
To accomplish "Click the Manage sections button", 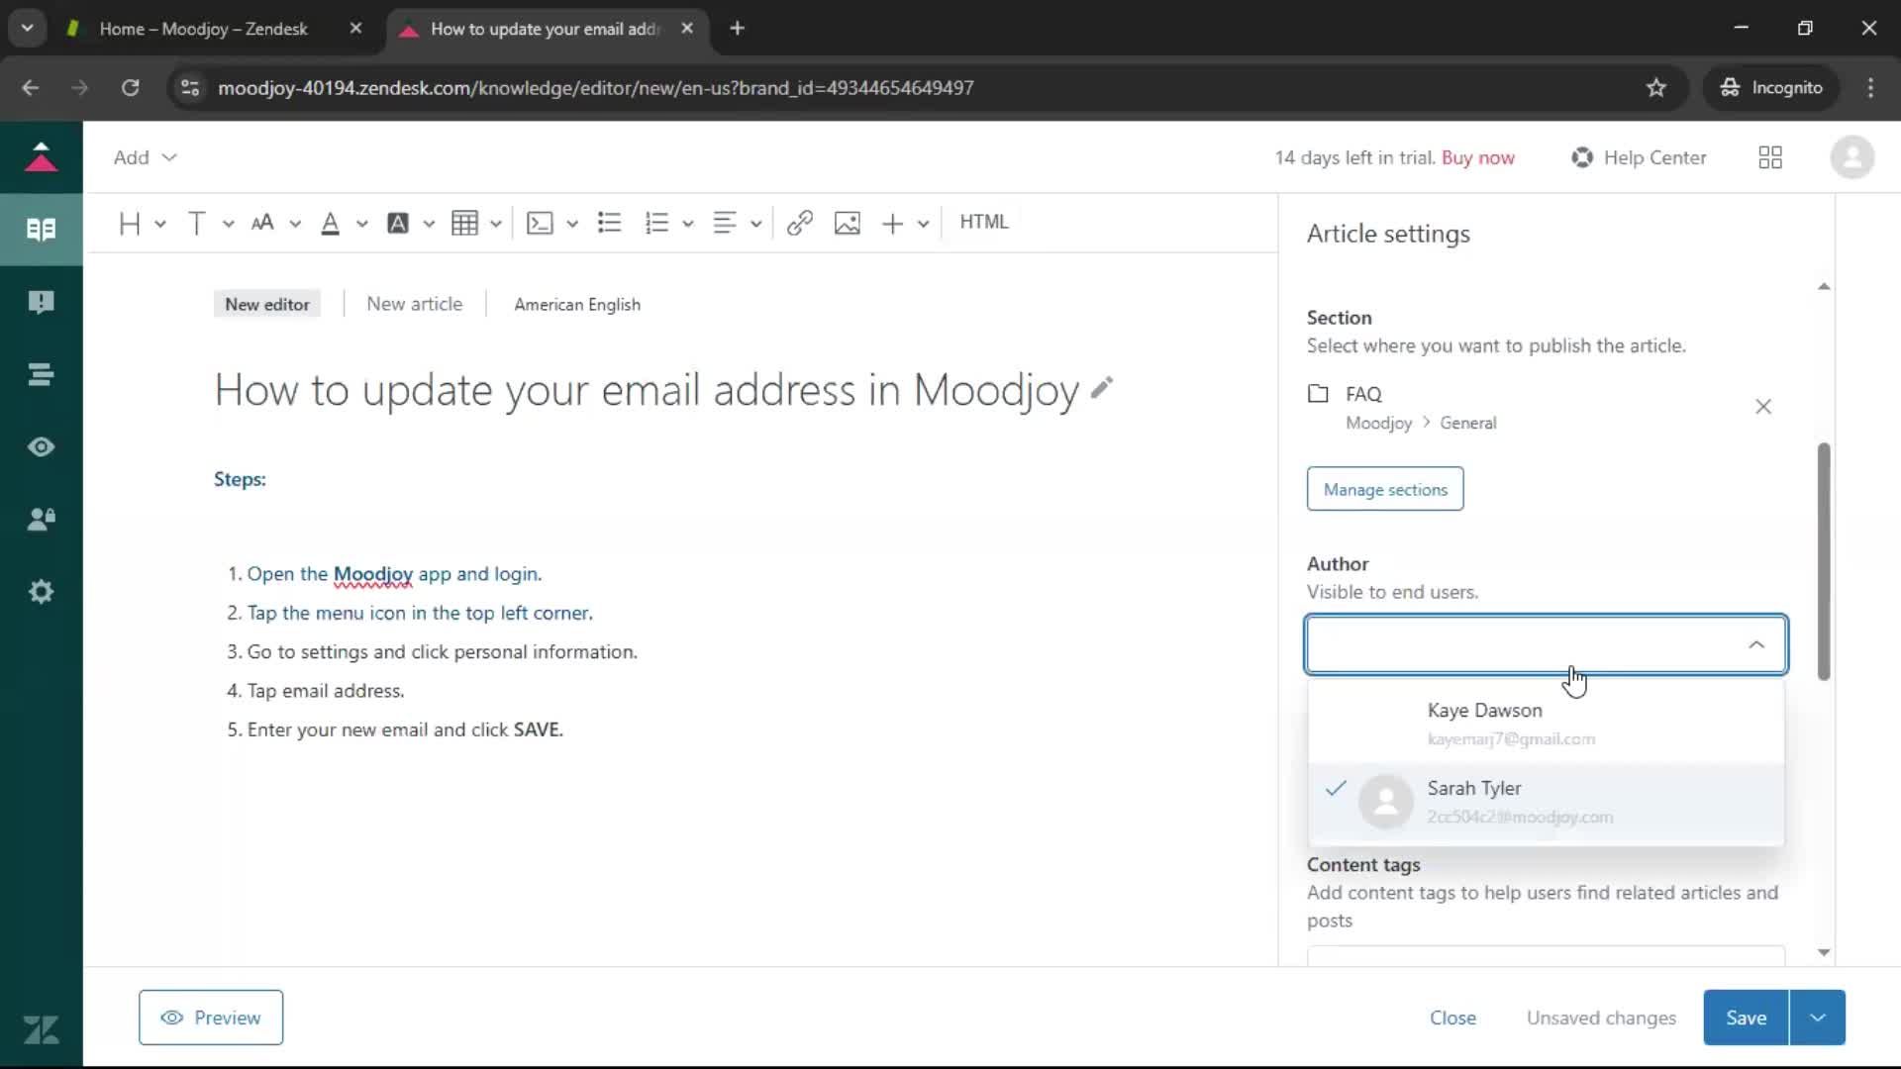I will (x=1385, y=489).
